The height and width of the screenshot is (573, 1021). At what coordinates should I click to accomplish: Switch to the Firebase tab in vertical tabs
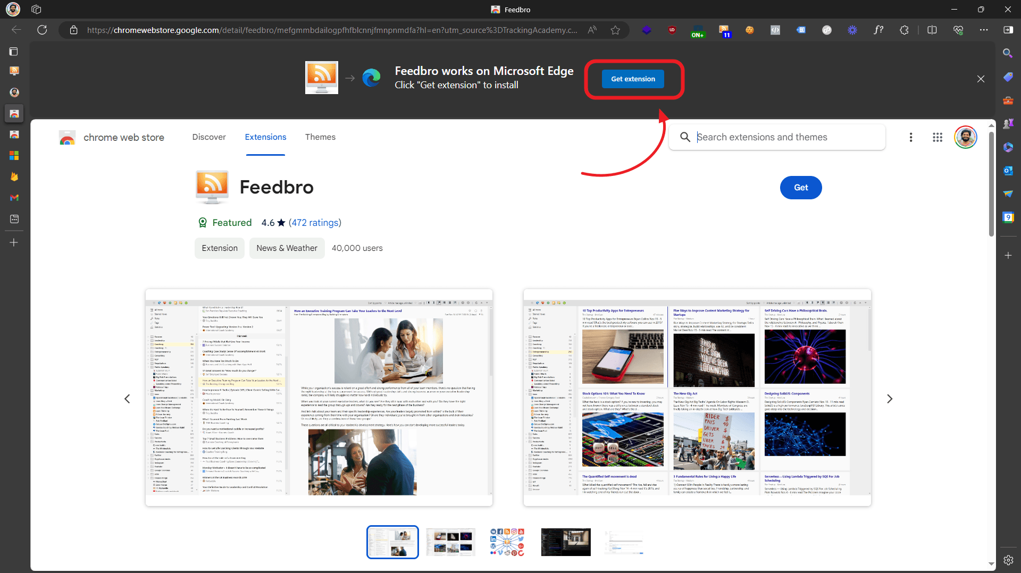14,176
